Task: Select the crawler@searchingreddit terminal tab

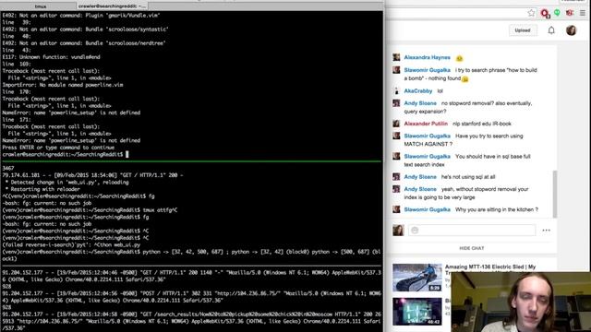Action: 112,6
